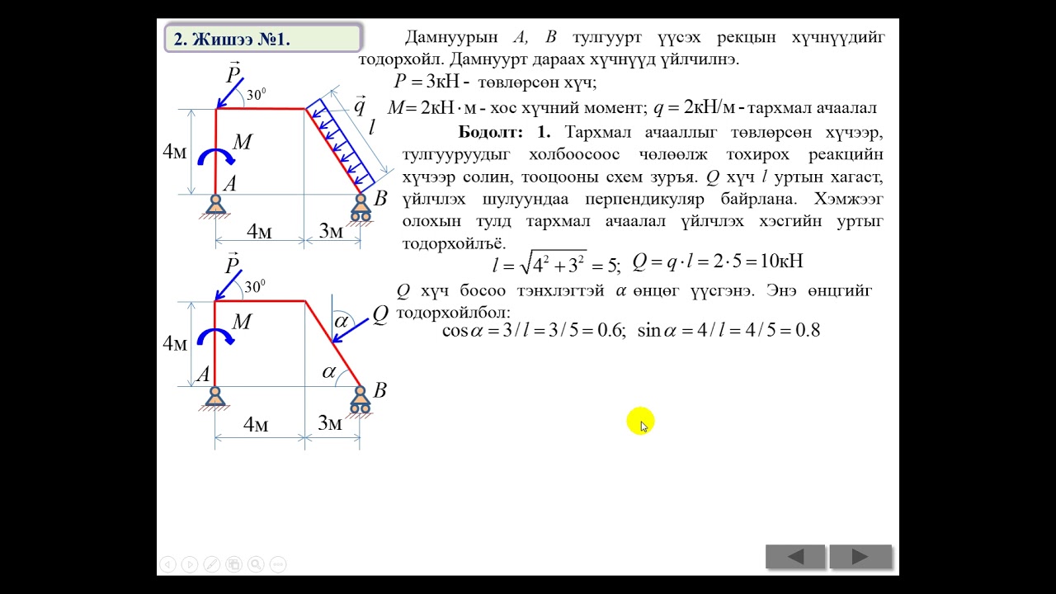The height and width of the screenshot is (594, 1056).
Task: Click the force label Q in lower diagram
Action: pos(380,314)
